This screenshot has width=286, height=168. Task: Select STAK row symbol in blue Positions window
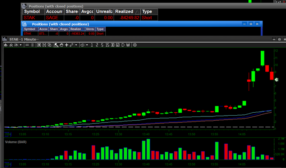[x=30, y=34]
